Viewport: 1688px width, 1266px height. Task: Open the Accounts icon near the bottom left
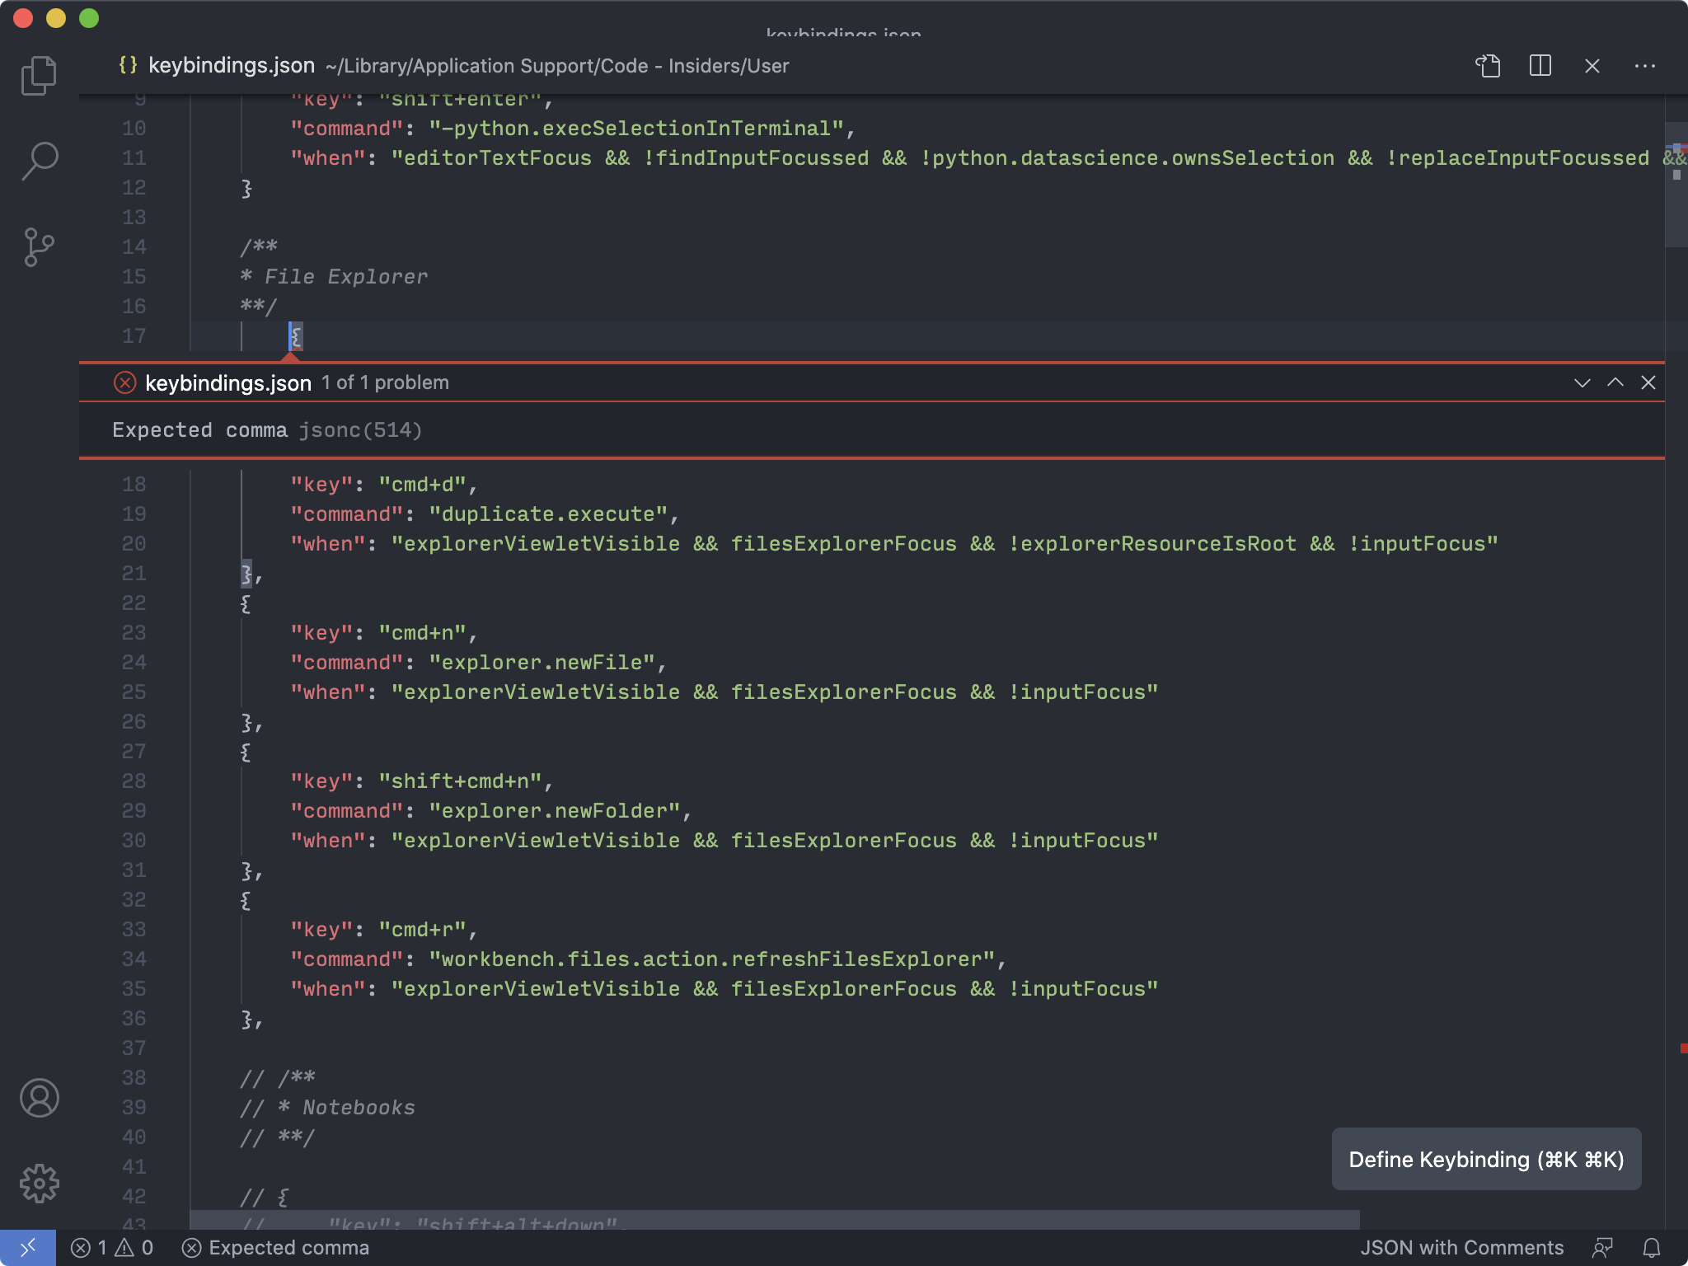pyautogui.click(x=38, y=1099)
